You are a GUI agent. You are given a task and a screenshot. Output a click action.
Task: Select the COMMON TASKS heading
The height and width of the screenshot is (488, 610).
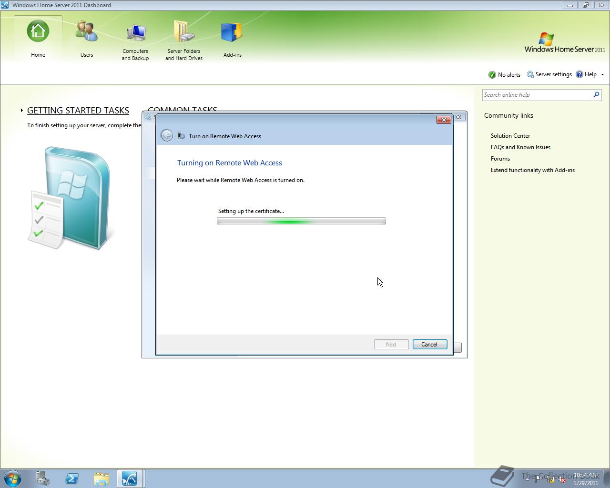pyautogui.click(x=183, y=109)
